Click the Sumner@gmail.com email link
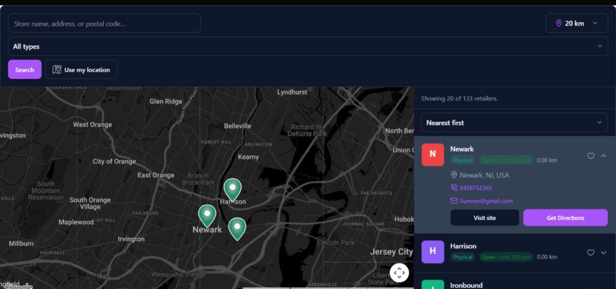The height and width of the screenshot is (289, 616). (x=486, y=201)
